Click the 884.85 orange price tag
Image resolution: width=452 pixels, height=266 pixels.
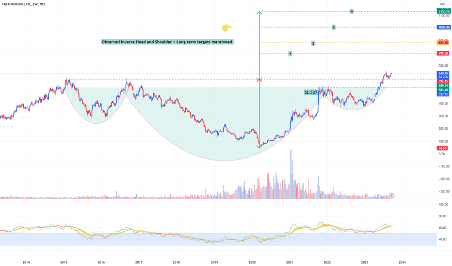click(x=443, y=43)
